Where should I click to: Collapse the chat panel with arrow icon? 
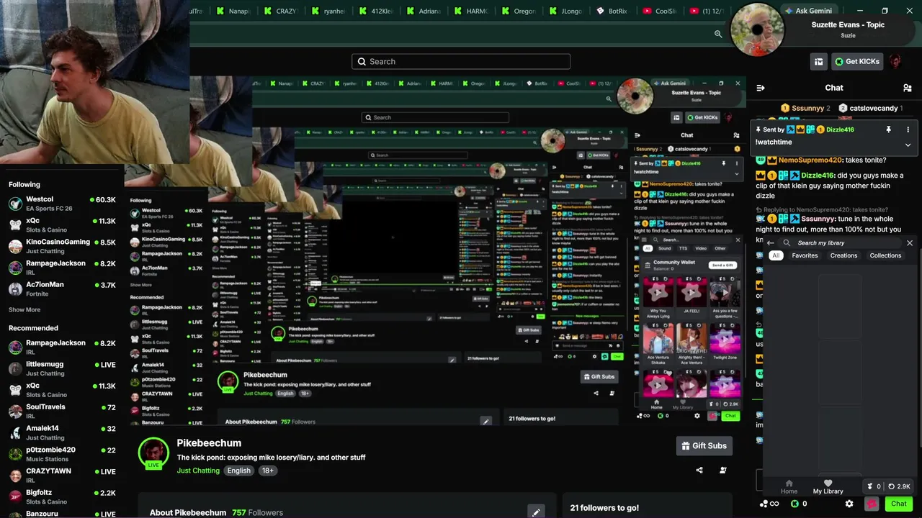point(761,88)
